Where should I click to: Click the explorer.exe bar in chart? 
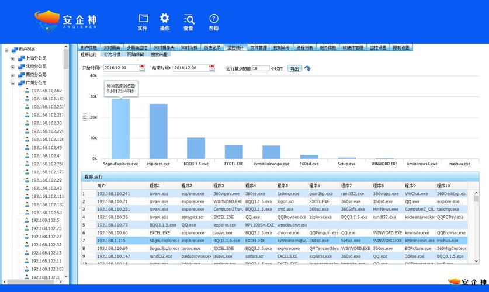[158, 131]
